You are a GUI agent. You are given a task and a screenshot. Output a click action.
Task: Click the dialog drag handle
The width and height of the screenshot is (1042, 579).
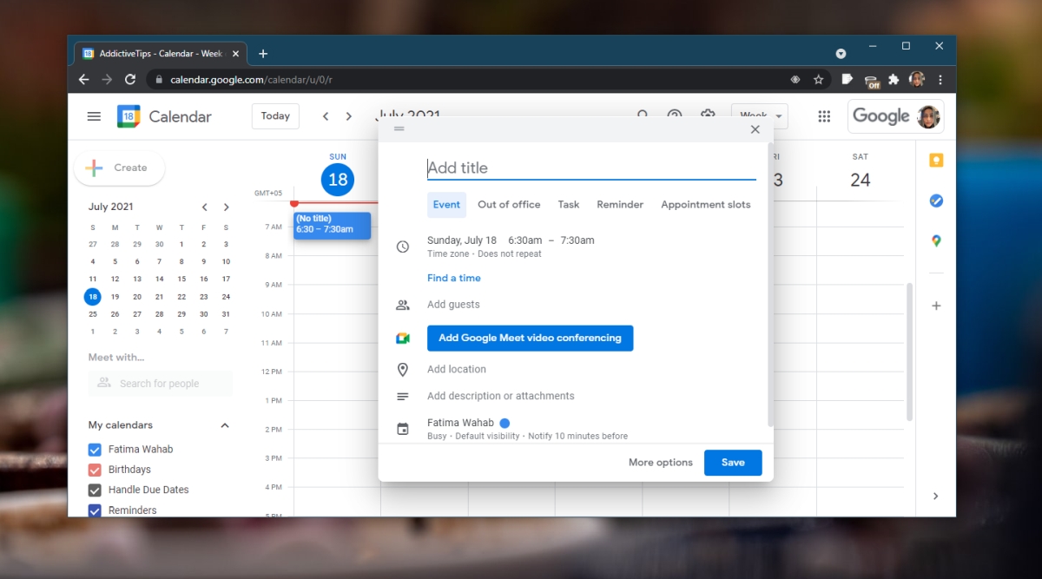click(x=399, y=128)
